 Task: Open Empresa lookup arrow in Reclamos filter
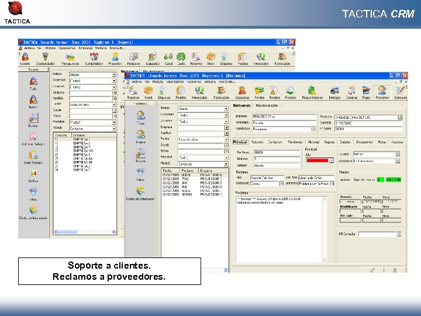pos(226,128)
